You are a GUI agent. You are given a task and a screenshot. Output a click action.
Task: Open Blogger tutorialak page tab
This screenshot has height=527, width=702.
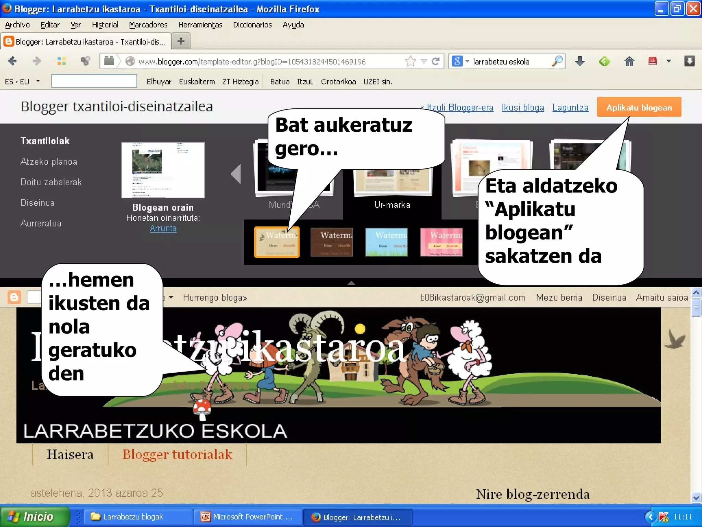(177, 454)
